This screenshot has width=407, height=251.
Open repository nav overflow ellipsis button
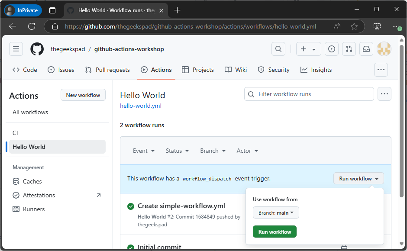point(381,70)
